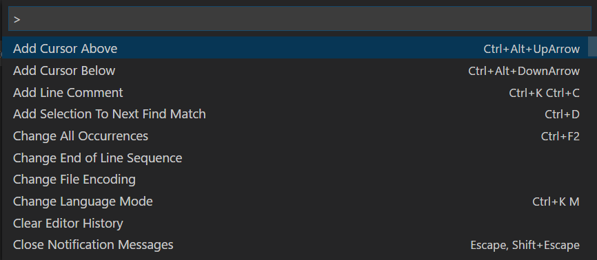Viewport: 597px width, 260px height.
Task: Open the Change Language Mode command
Action: point(295,201)
